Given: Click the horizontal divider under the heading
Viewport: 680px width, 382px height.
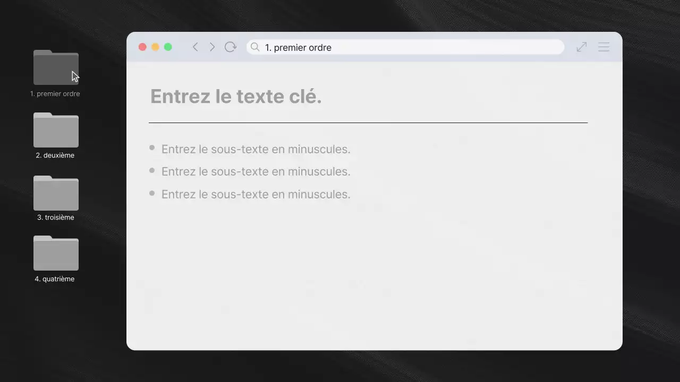Looking at the screenshot, I should coord(368,122).
